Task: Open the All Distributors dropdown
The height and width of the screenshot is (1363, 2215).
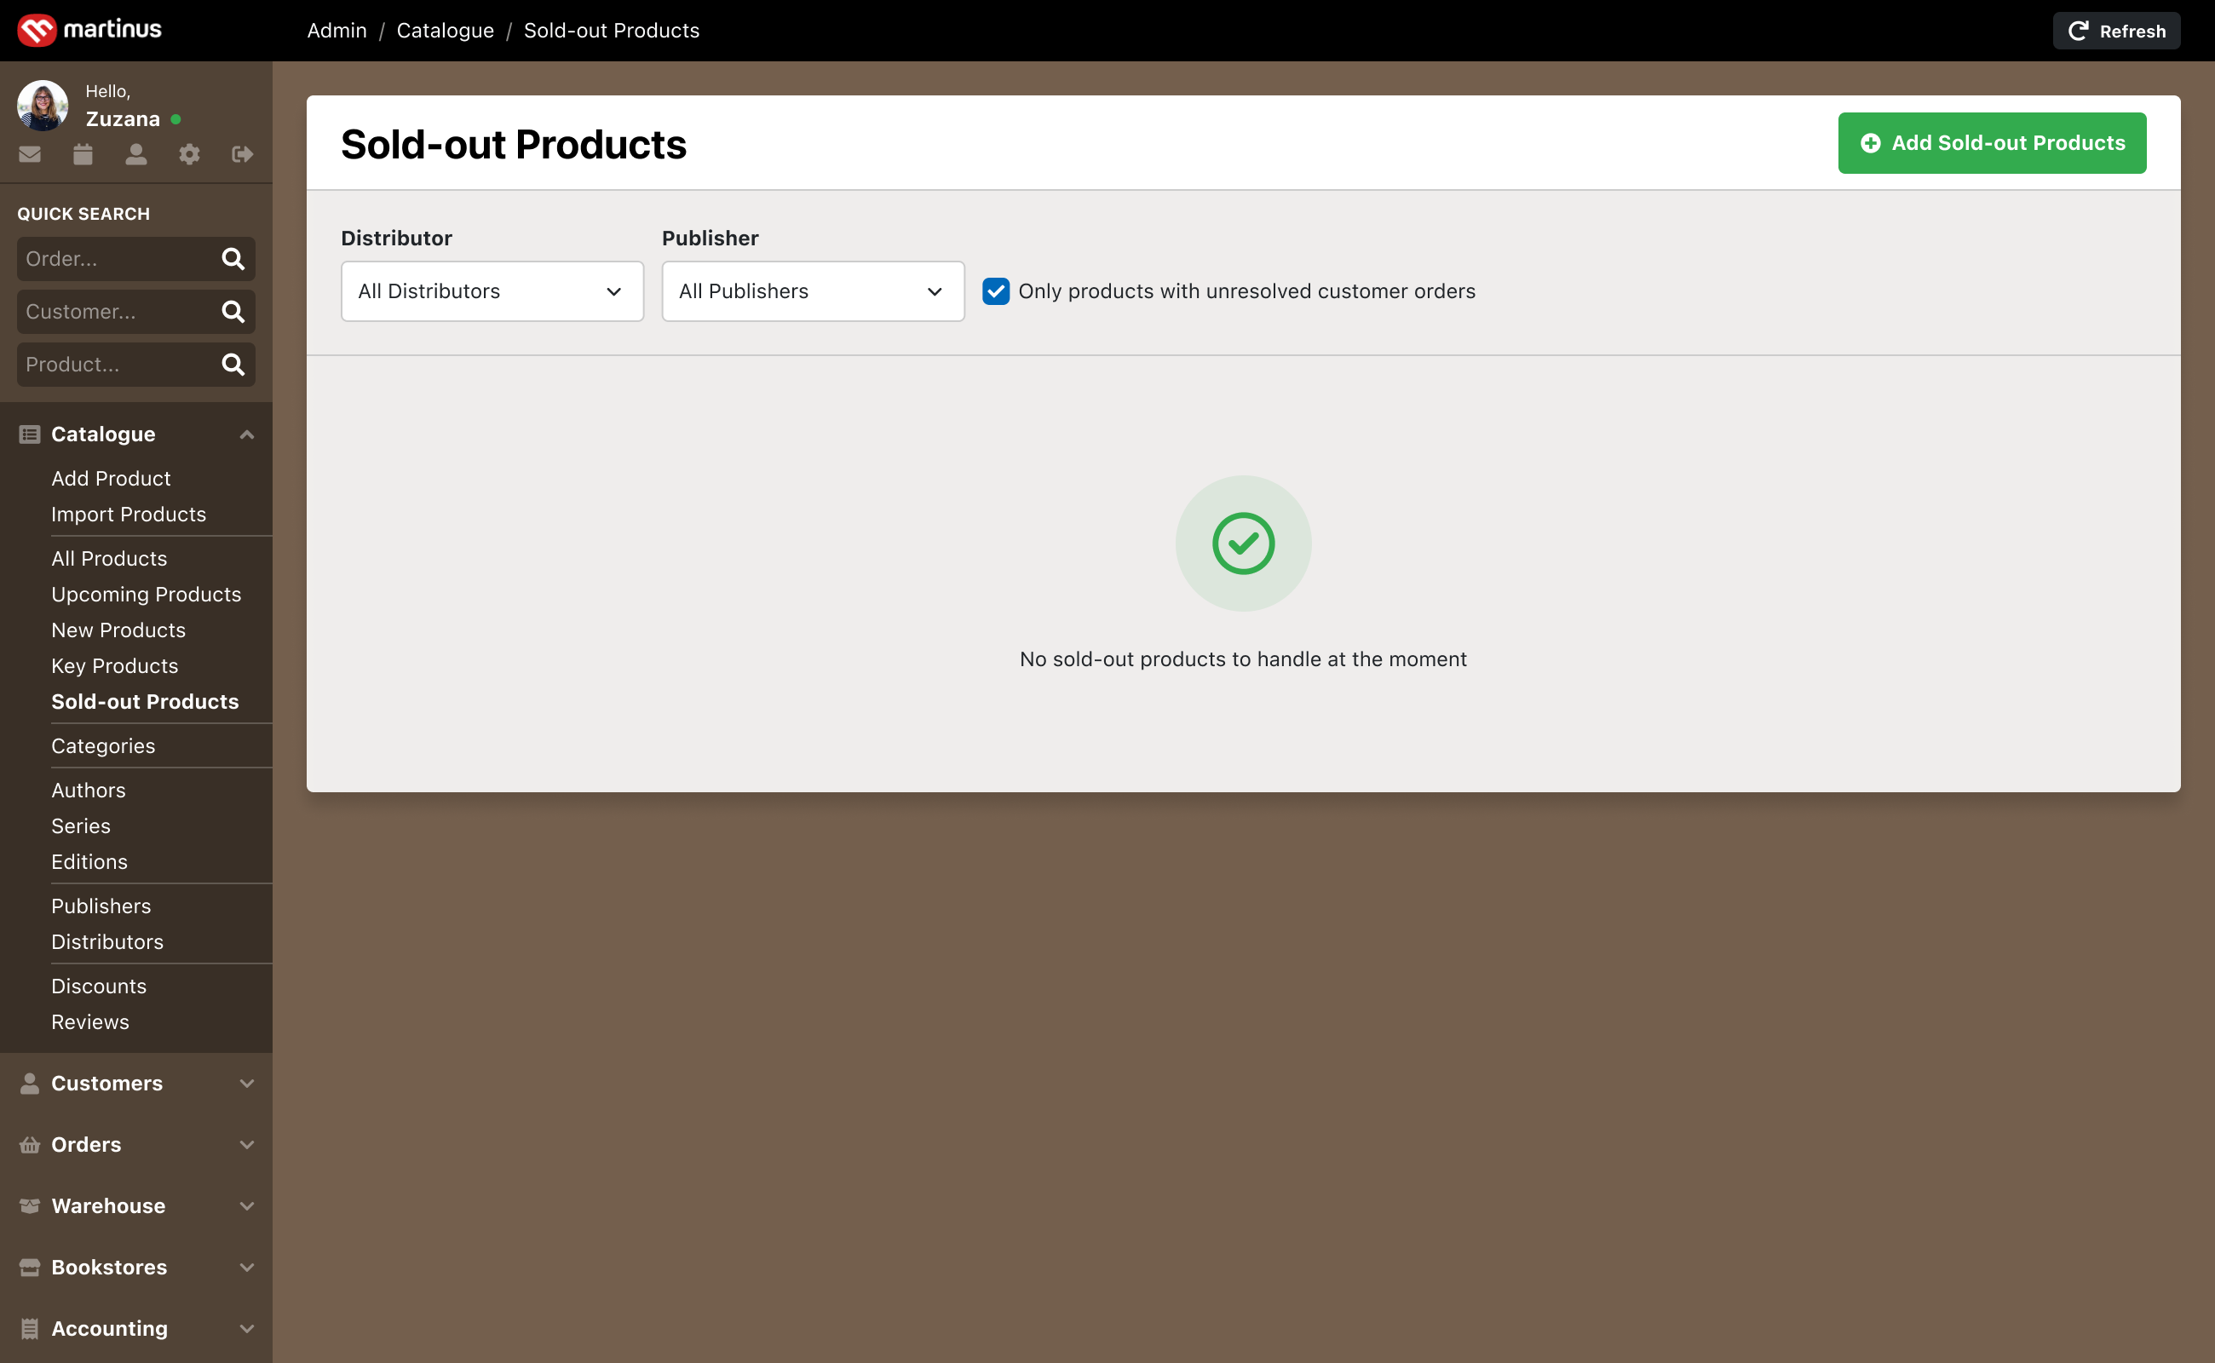Action: (492, 291)
